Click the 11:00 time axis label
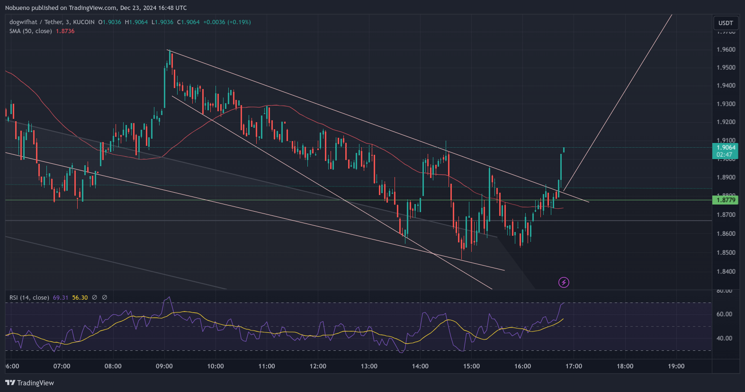The height and width of the screenshot is (392, 745). 267,366
